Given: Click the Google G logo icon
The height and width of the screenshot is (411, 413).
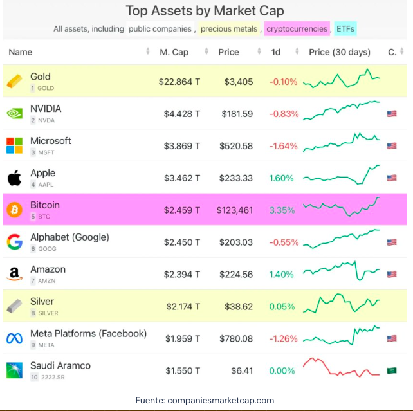Looking at the screenshot, I should (14, 242).
